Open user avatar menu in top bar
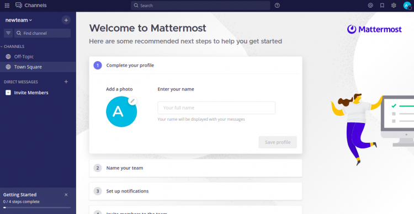Viewport: 414px width, 214px height. click(407, 6)
